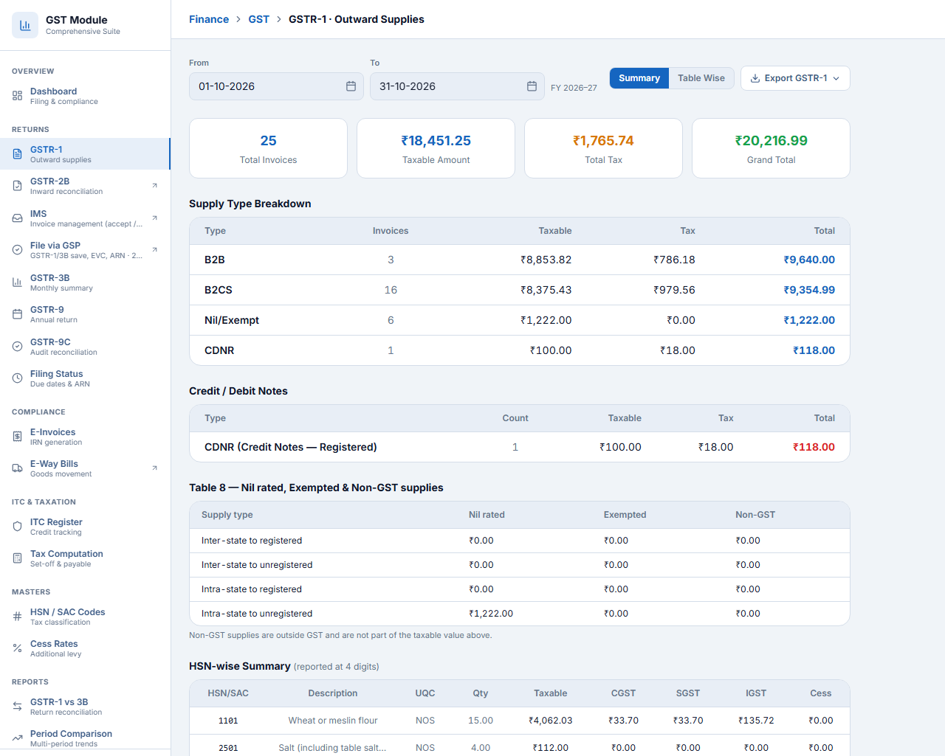Switch to Table Wise view

(x=701, y=78)
